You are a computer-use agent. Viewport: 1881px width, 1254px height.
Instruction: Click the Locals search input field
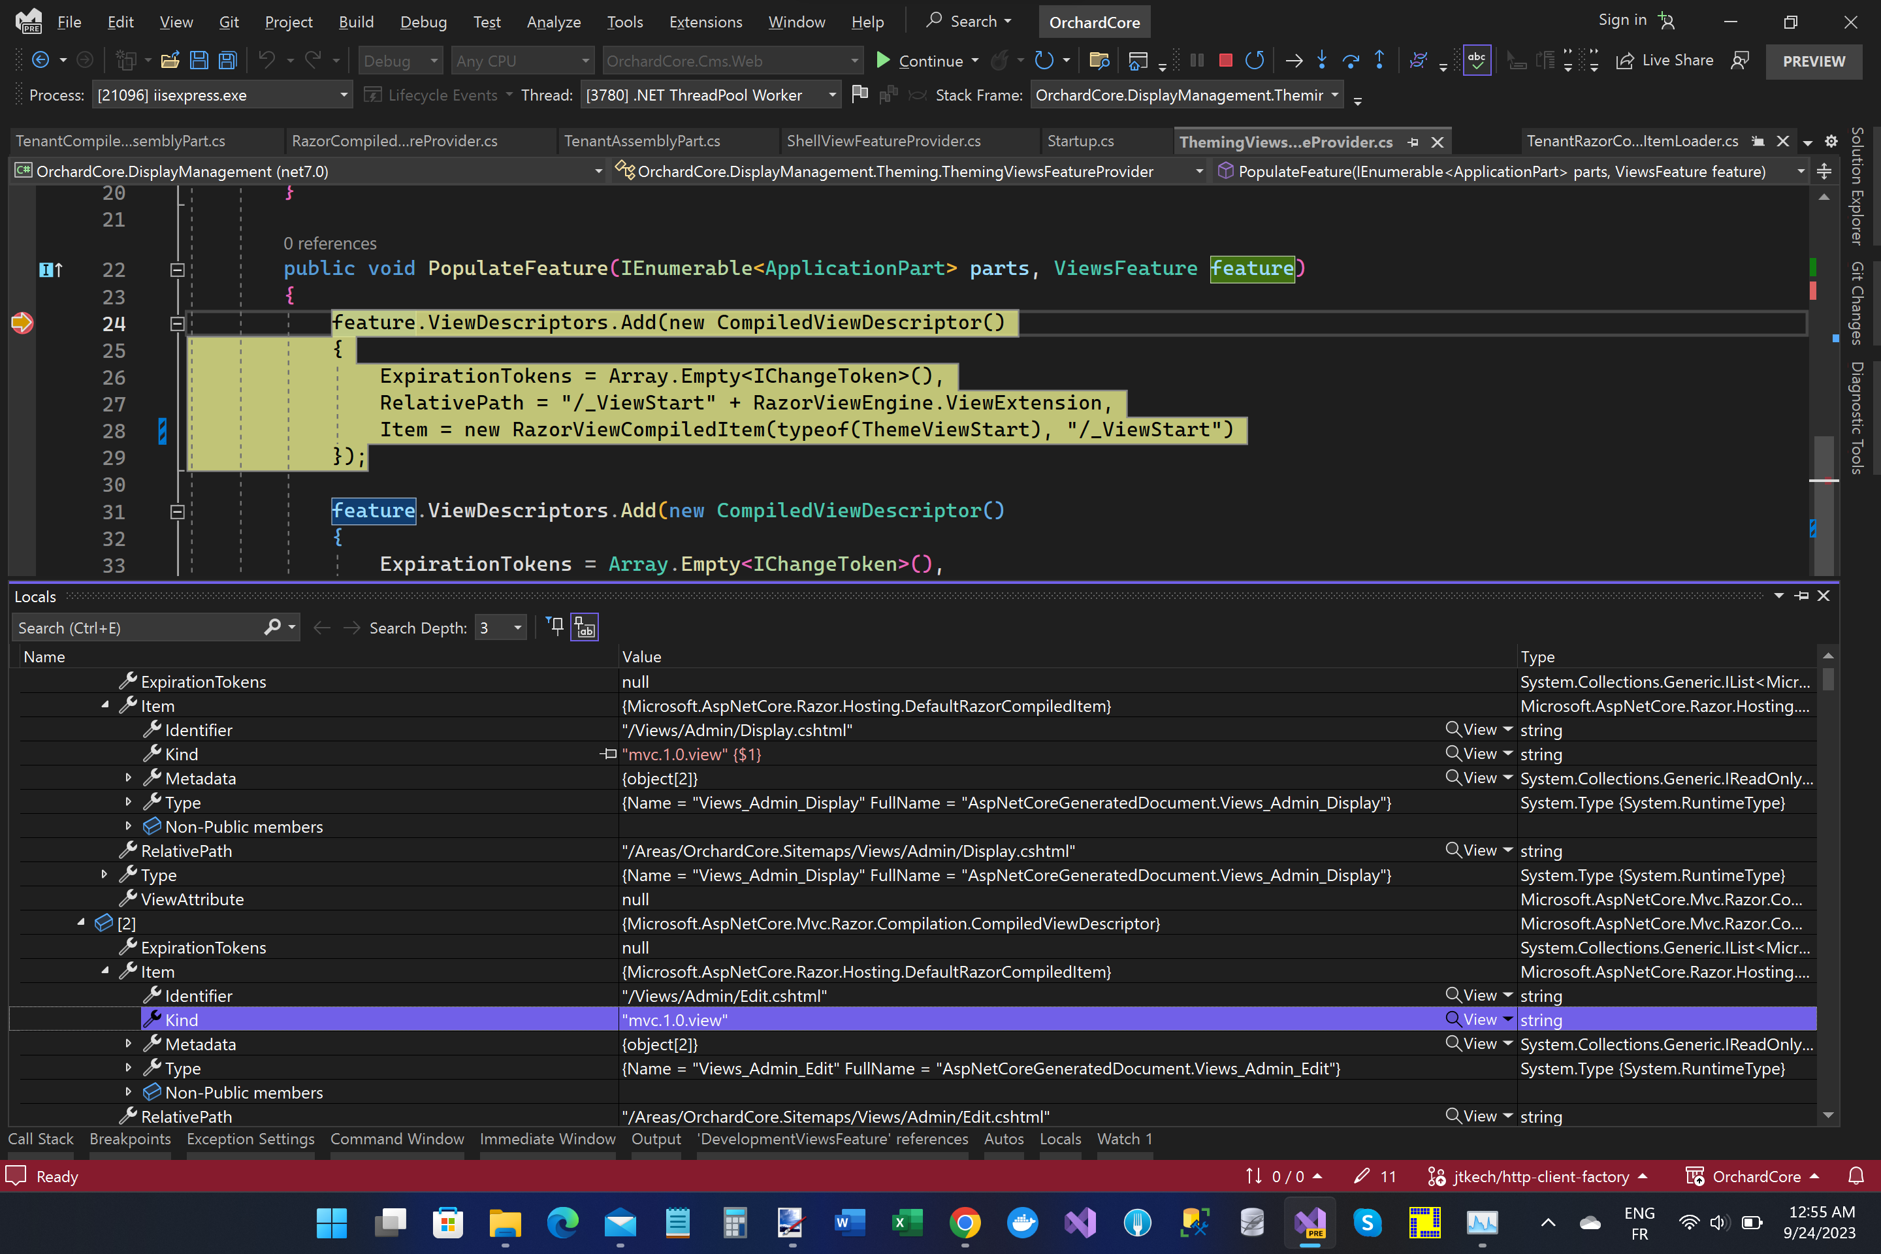pyautogui.click(x=136, y=628)
